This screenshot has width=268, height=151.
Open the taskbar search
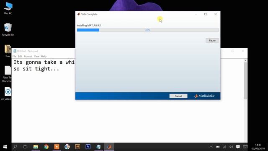[x=15, y=147]
